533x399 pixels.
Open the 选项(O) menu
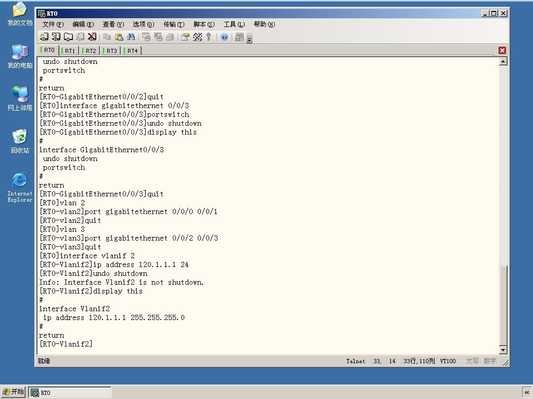tap(144, 24)
